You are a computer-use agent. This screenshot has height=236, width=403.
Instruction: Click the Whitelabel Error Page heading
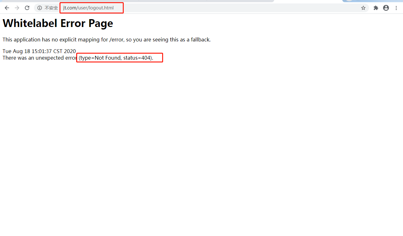click(58, 23)
